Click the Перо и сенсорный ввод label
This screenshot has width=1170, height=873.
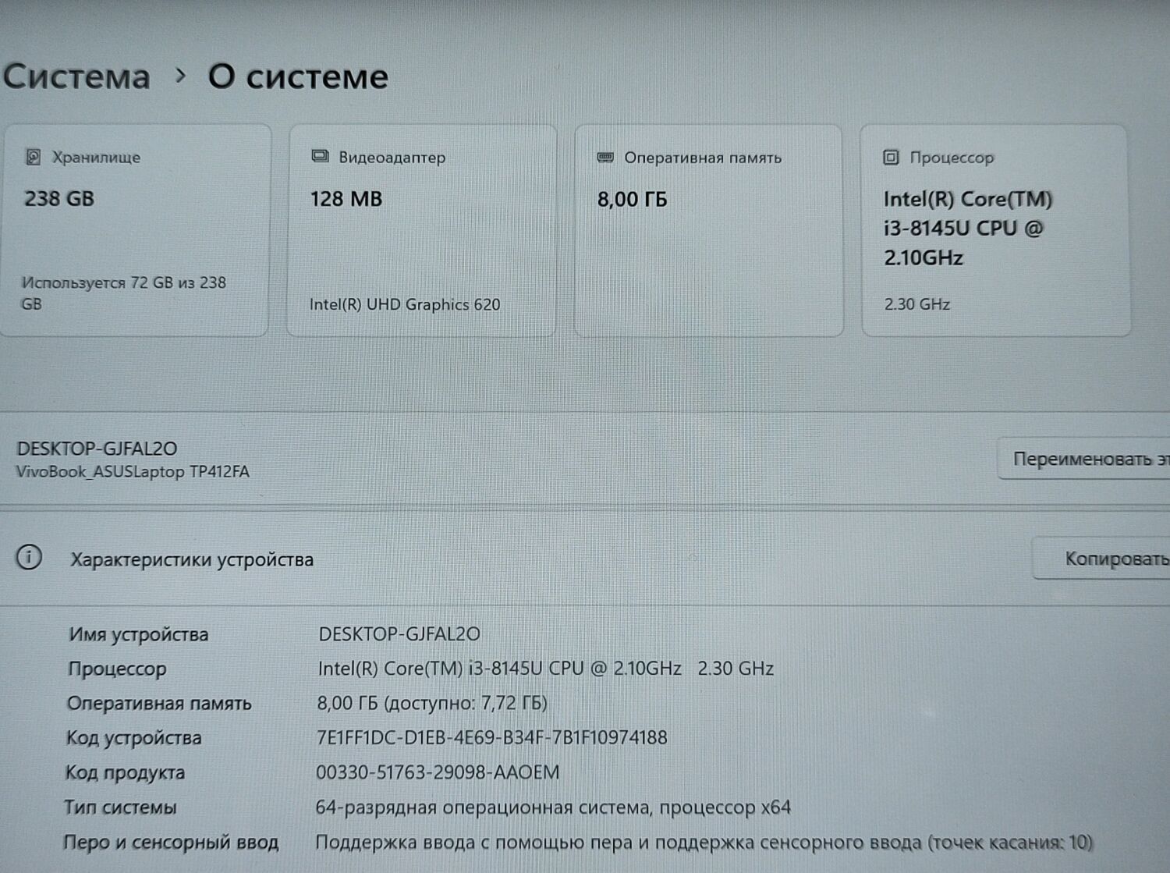(x=171, y=843)
